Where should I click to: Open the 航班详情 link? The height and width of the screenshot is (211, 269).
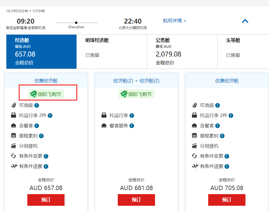[174, 21]
